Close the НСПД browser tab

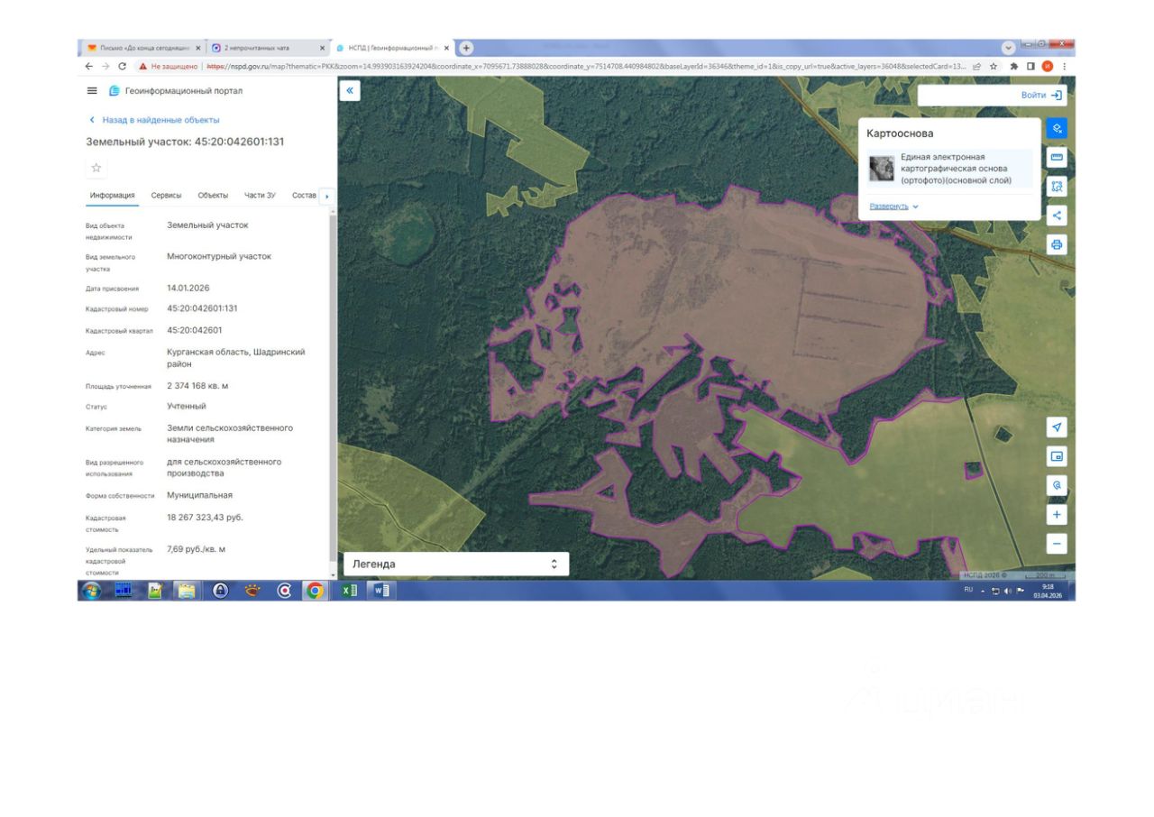pos(447,48)
